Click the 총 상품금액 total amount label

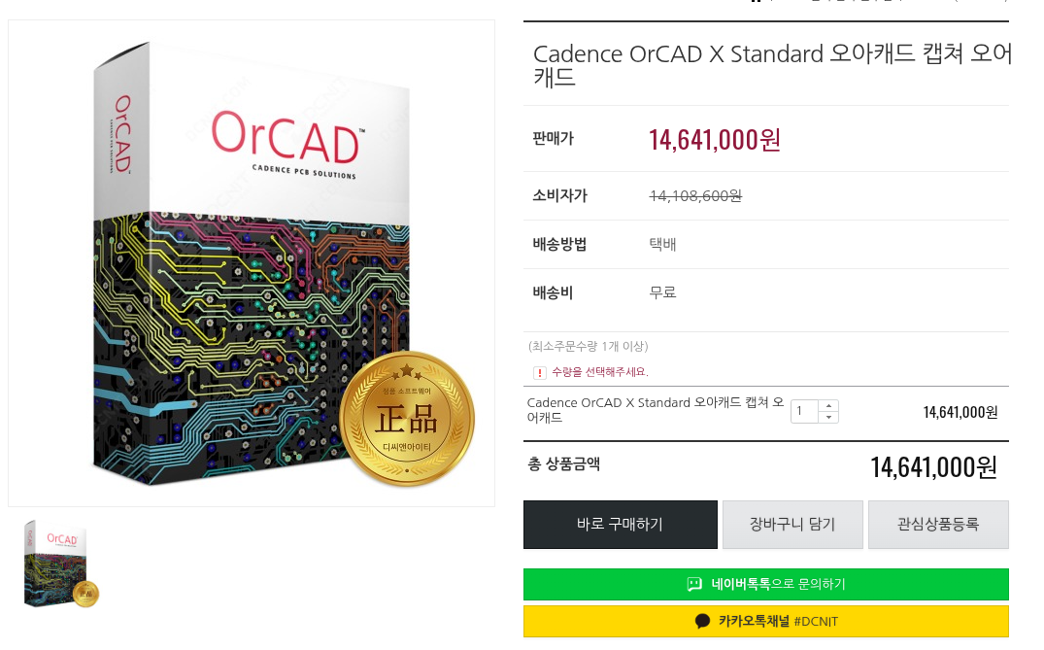pyautogui.click(x=563, y=464)
